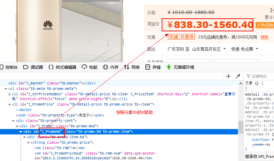Click the 过滤样式 filter styles field
The height and width of the screenshot is (161, 274).
(x=260, y=76)
